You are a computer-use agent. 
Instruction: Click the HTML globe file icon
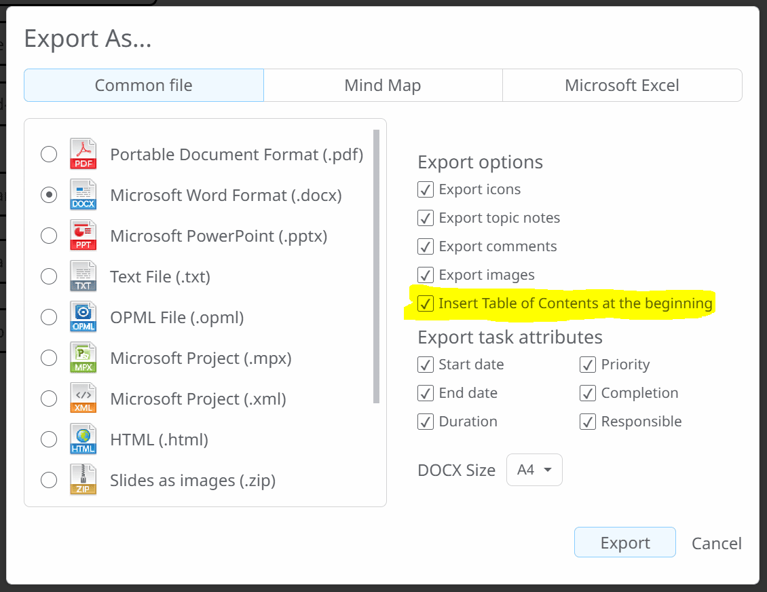pyautogui.click(x=83, y=439)
